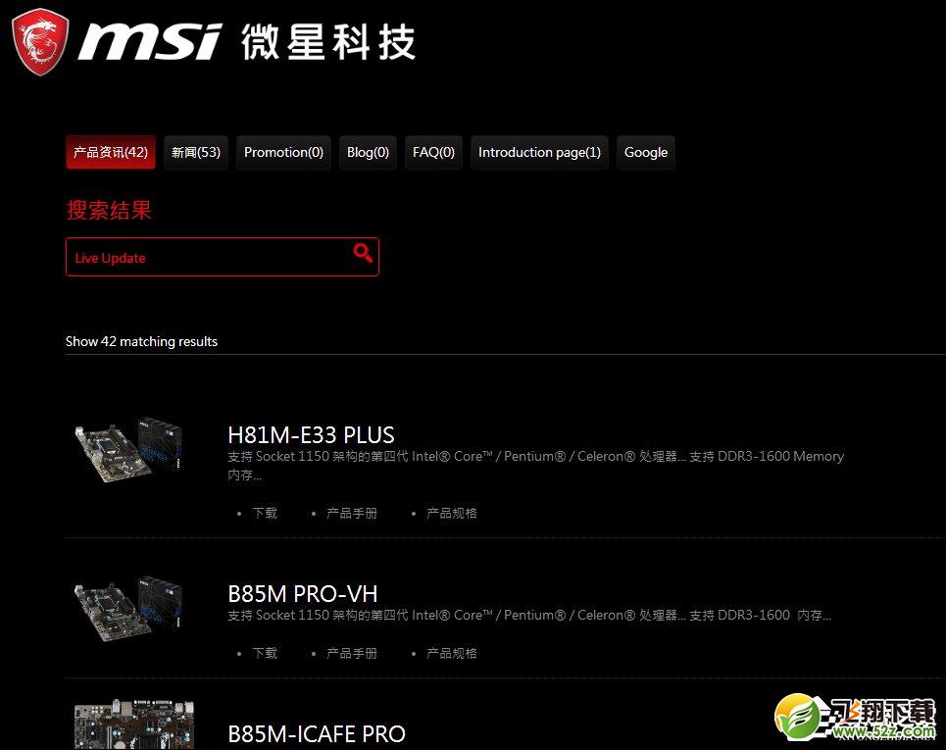Viewport: 946px width, 750px height.
Task: Switch to the 新闻(53) tab
Action: (x=196, y=152)
